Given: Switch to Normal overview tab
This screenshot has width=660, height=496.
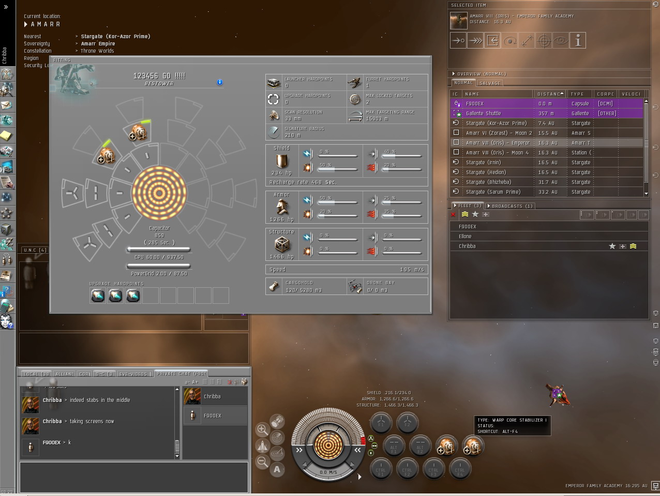Looking at the screenshot, I should pos(463,83).
